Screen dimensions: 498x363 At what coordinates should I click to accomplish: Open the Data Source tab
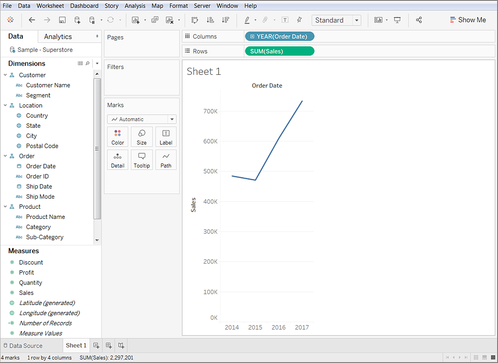click(x=23, y=346)
